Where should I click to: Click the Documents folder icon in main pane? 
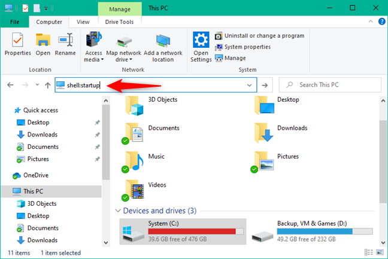pos(133,133)
